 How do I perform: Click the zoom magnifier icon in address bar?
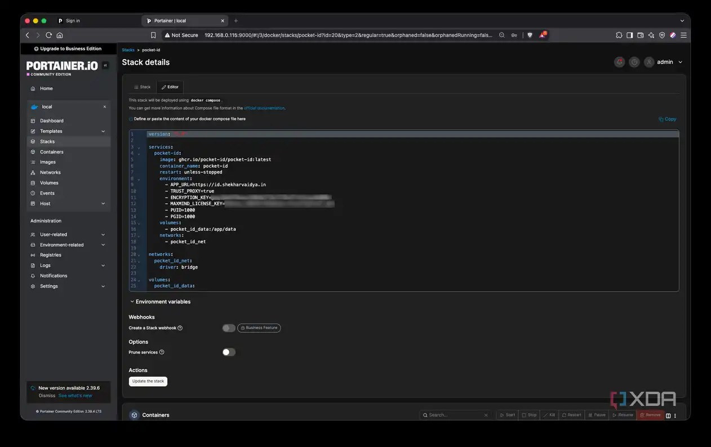point(502,35)
